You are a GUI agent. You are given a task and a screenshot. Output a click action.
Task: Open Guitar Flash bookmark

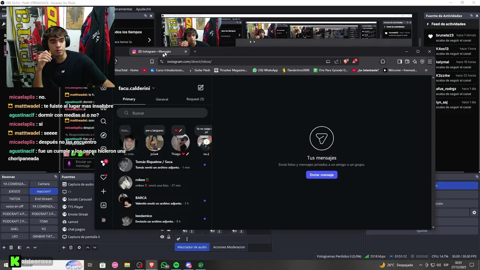(199, 70)
